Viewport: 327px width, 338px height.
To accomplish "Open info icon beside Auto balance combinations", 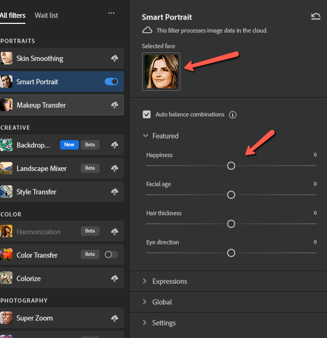I will pos(233,115).
